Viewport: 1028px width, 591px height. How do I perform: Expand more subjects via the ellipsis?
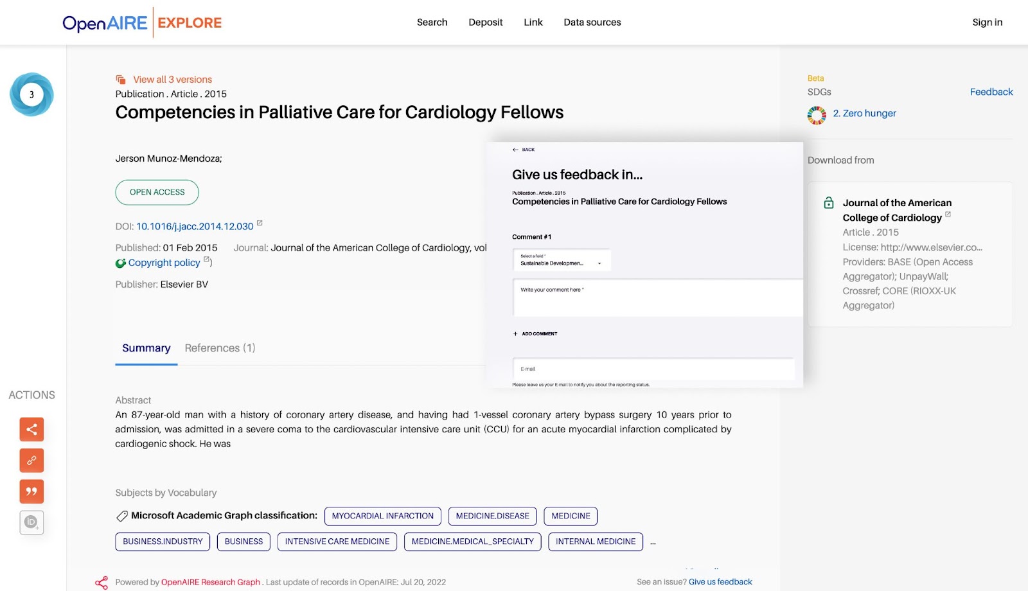653,542
